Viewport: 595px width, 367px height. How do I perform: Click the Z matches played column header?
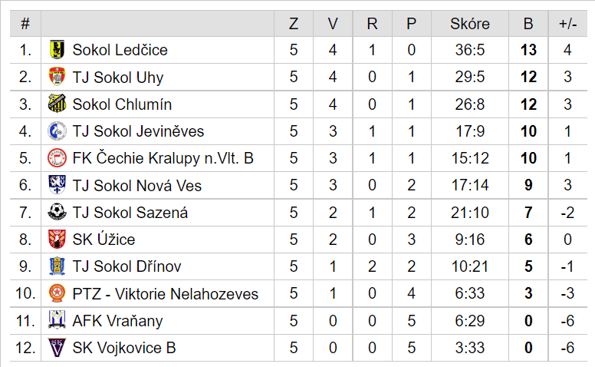pyautogui.click(x=294, y=24)
